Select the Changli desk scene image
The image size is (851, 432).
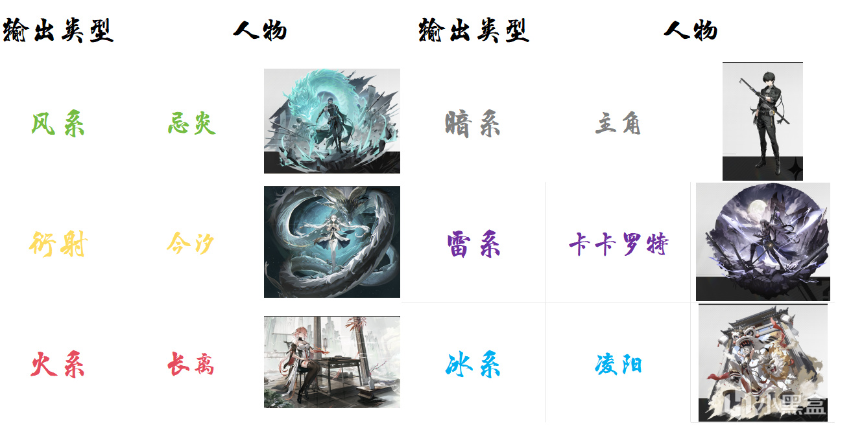click(x=331, y=362)
